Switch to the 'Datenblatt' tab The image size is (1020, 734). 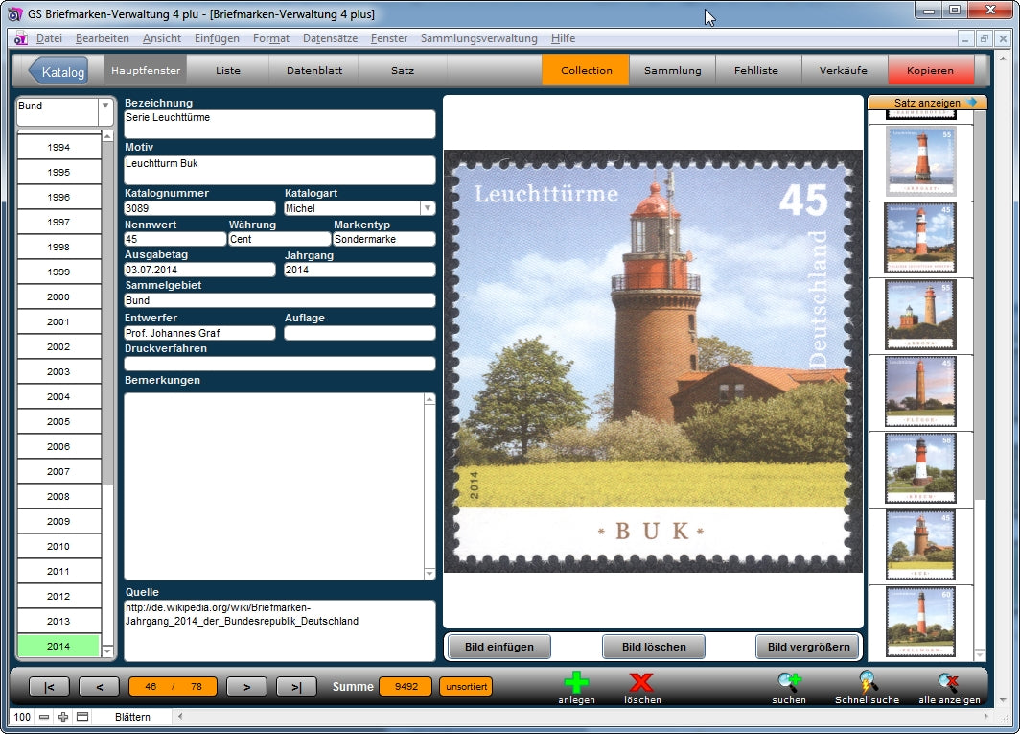313,70
